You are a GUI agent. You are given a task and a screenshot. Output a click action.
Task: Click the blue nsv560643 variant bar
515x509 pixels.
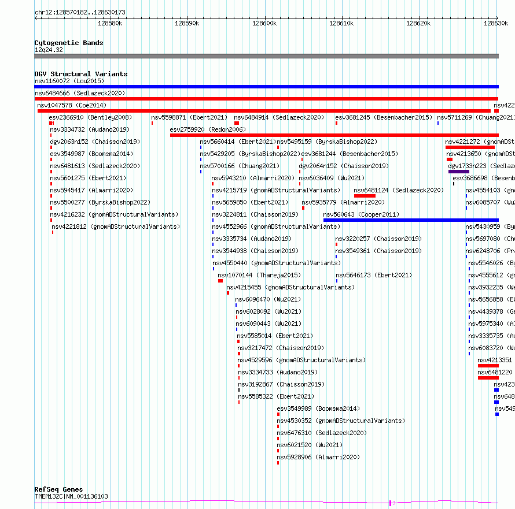pyautogui.click(x=411, y=220)
